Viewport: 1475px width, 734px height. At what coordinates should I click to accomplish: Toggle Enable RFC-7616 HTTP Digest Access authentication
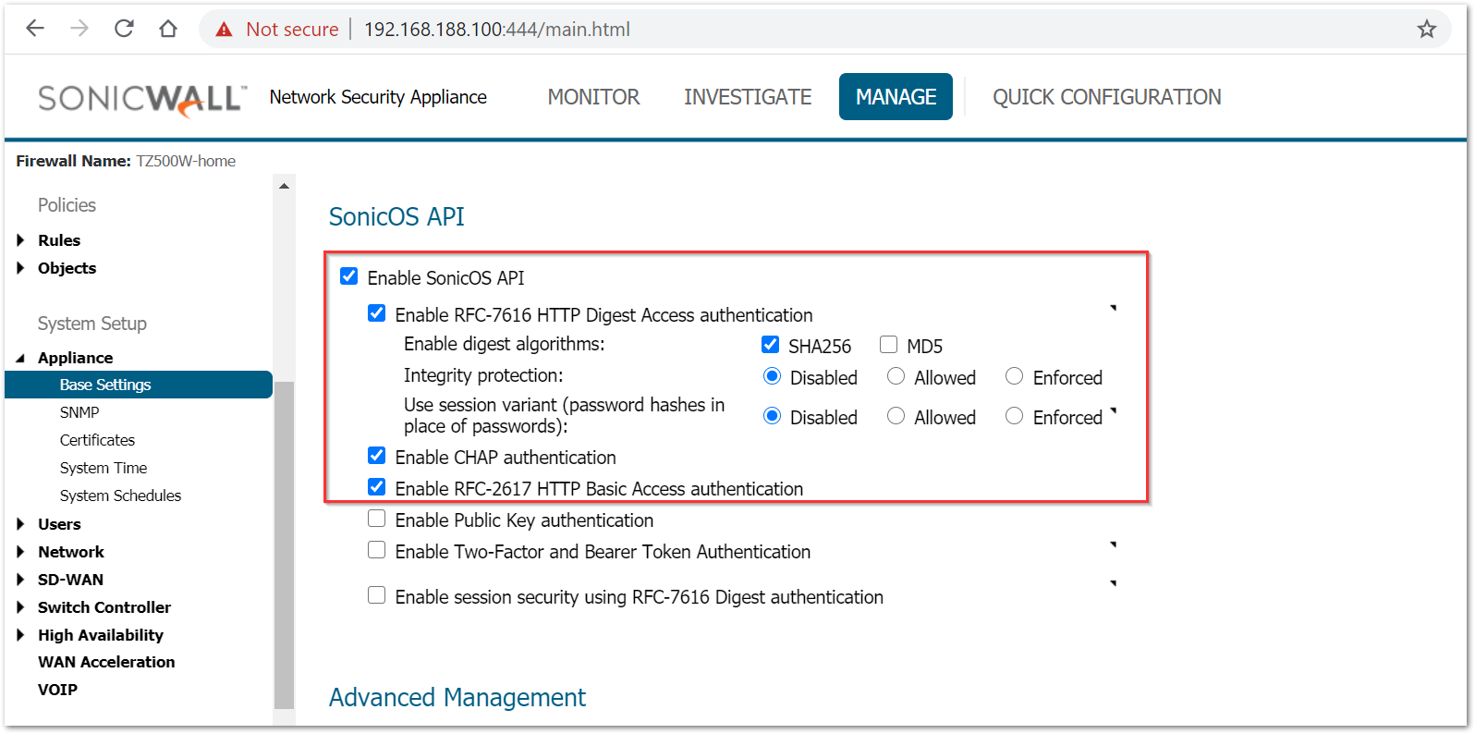(376, 312)
